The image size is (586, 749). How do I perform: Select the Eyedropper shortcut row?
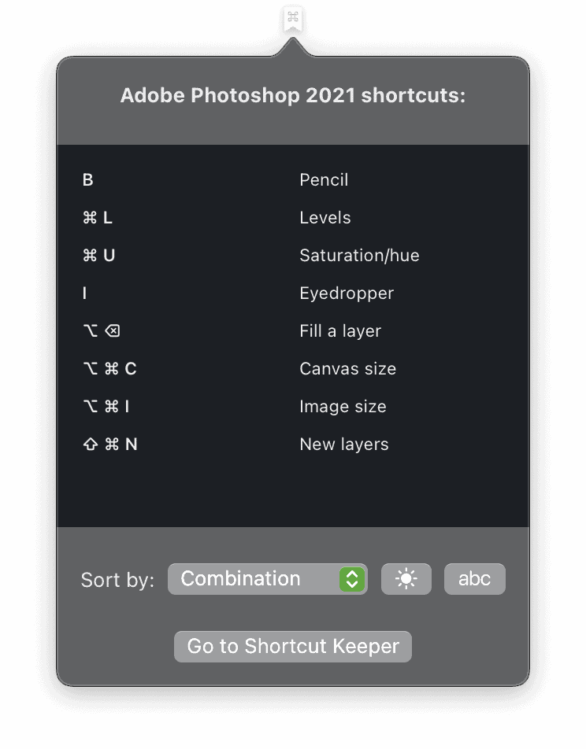pyautogui.click(x=347, y=293)
